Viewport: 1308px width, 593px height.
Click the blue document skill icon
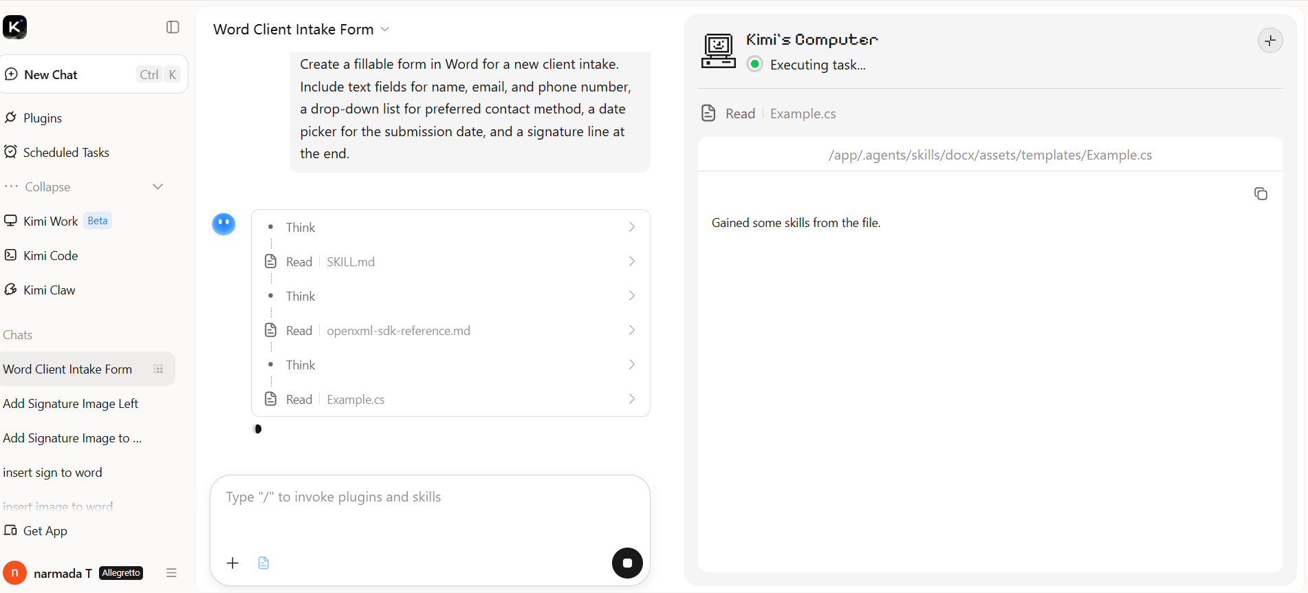pyautogui.click(x=263, y=563)
